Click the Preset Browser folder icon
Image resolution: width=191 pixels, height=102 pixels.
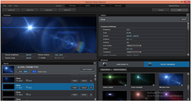[150, 64]
